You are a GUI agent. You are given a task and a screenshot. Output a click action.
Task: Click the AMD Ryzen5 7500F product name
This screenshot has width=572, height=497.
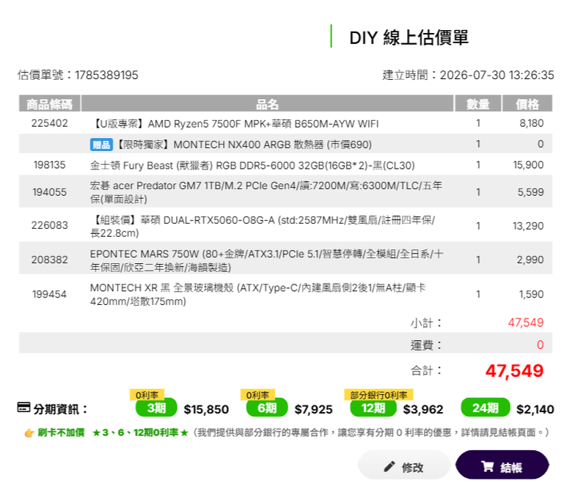[235, 124]
